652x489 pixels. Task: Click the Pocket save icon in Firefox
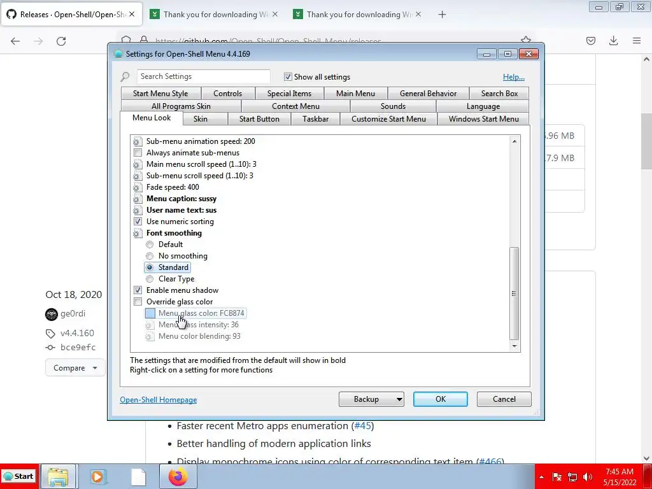pos(590,41)
